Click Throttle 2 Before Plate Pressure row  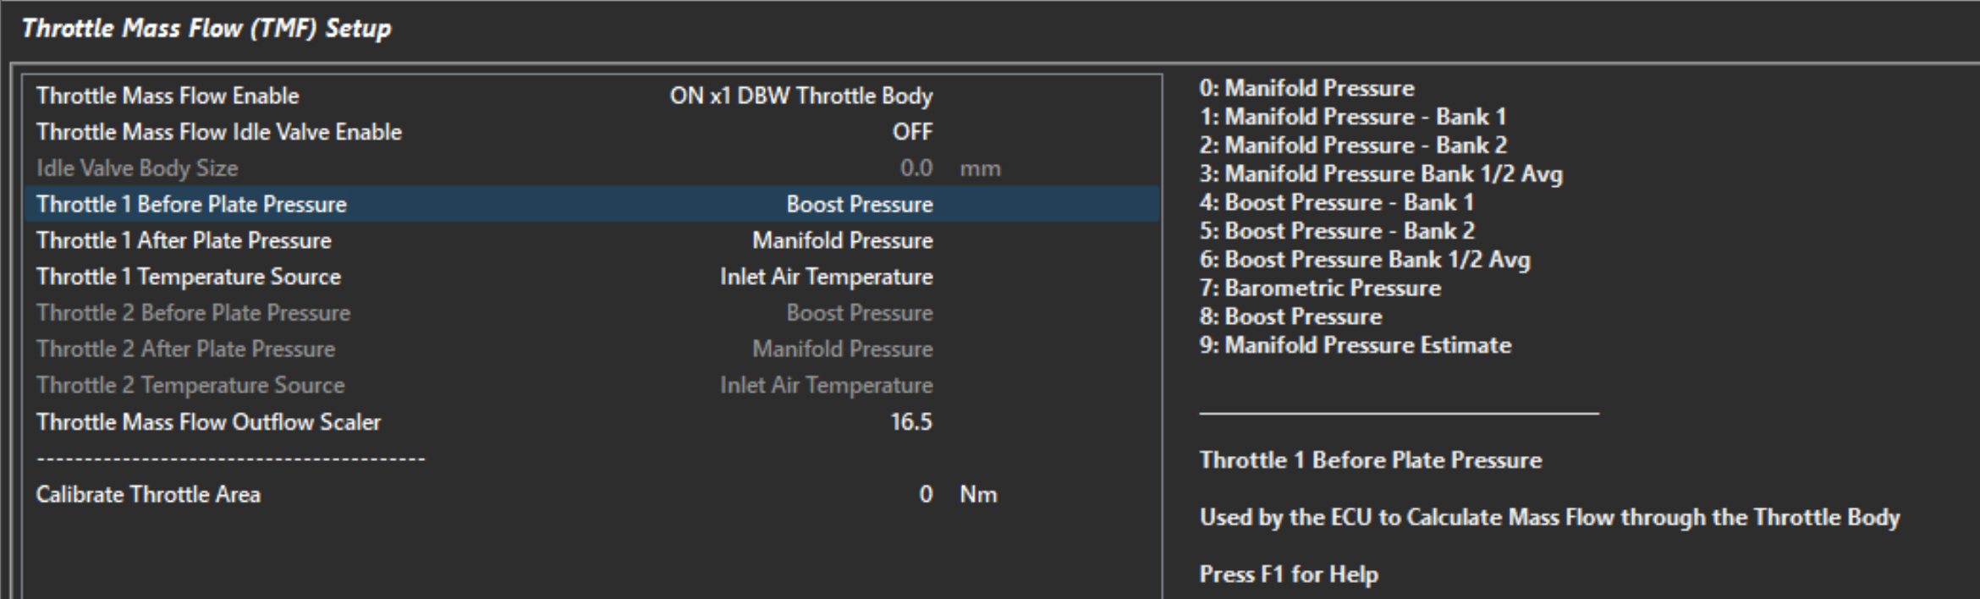(x=193, y=313)
